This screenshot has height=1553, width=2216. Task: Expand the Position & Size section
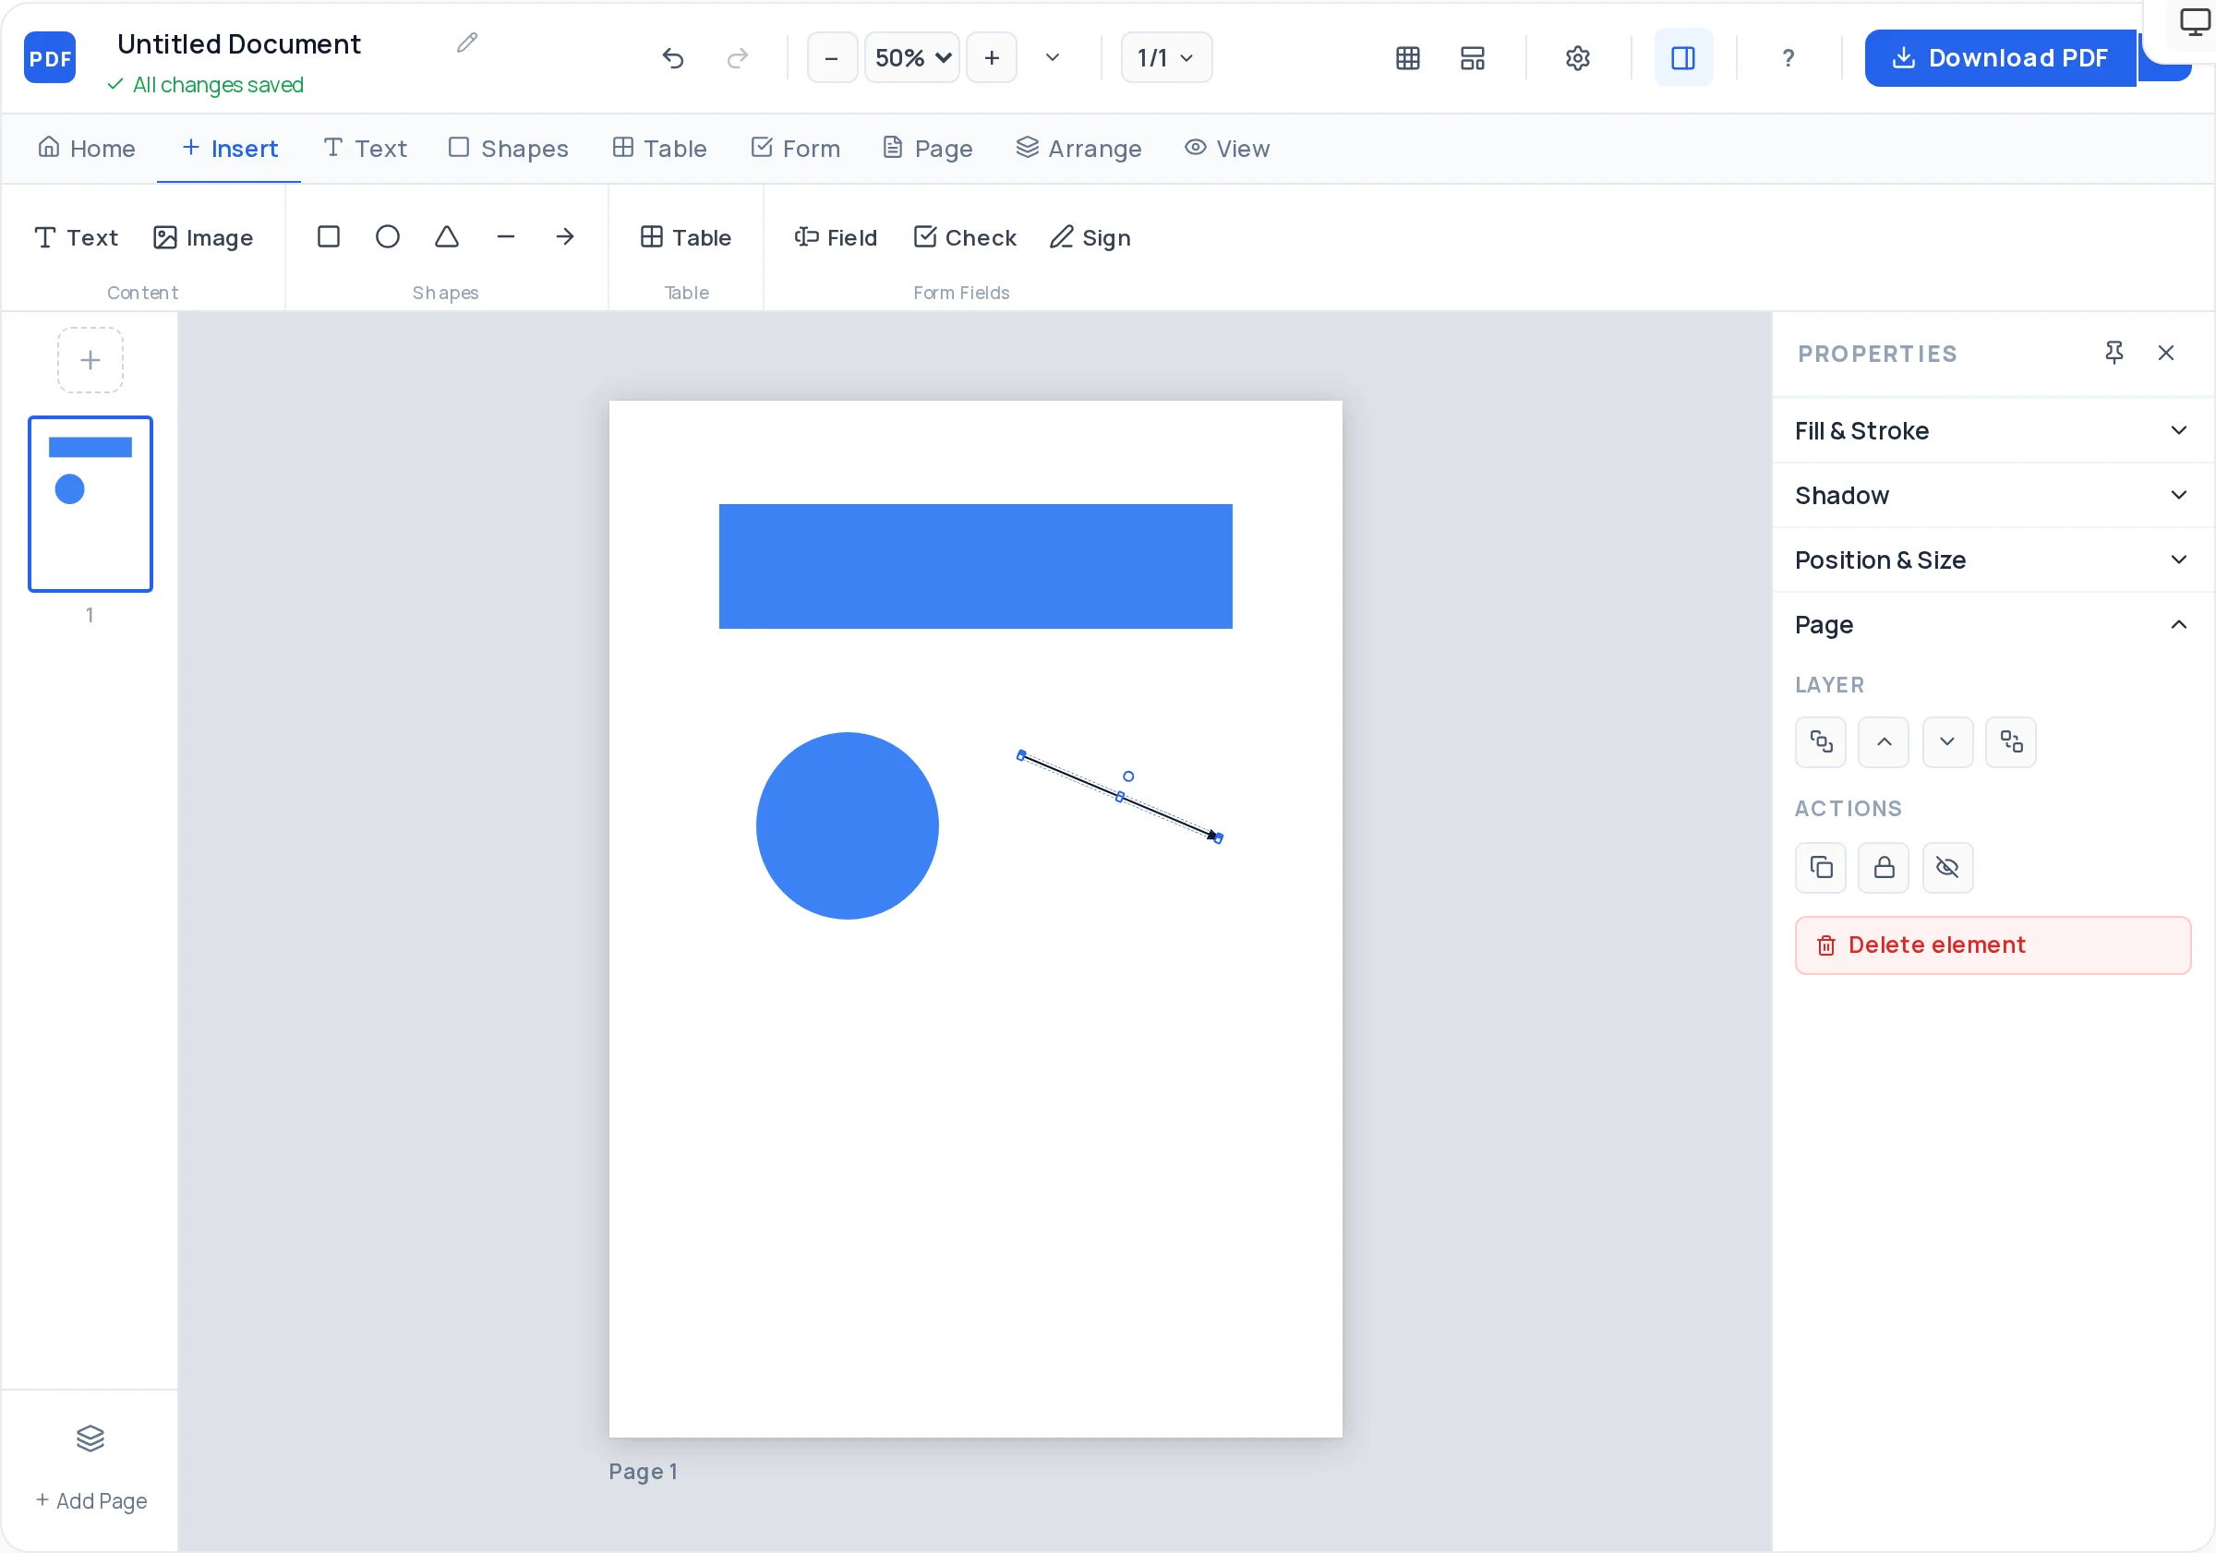coord(1993,560)
